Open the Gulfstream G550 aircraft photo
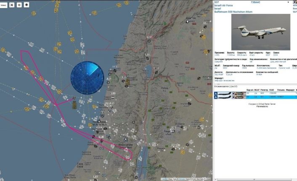Viewport: 297px width, 181px height. point(261,32)
